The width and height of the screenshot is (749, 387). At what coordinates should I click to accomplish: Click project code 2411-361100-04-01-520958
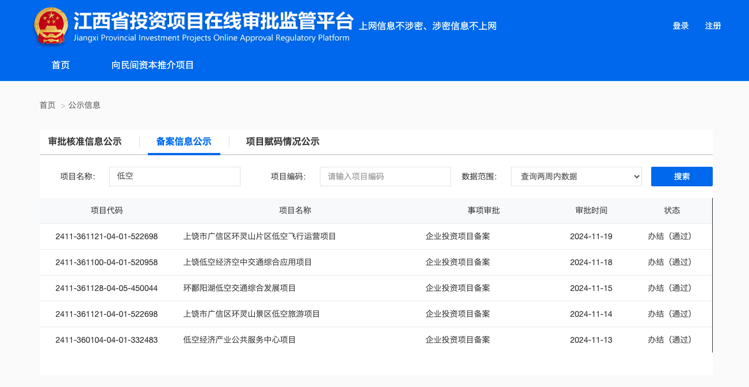tap(106, 262)
